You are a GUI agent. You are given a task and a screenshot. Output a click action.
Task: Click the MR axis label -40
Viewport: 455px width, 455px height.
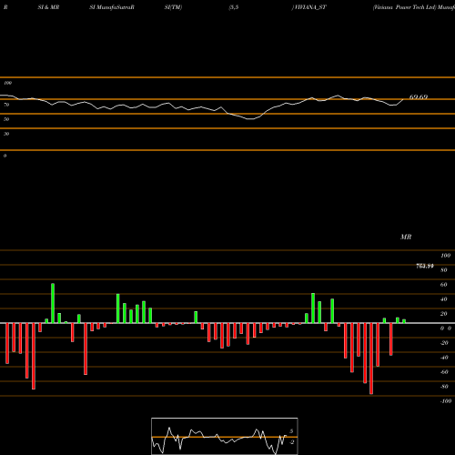pos(444,358)
